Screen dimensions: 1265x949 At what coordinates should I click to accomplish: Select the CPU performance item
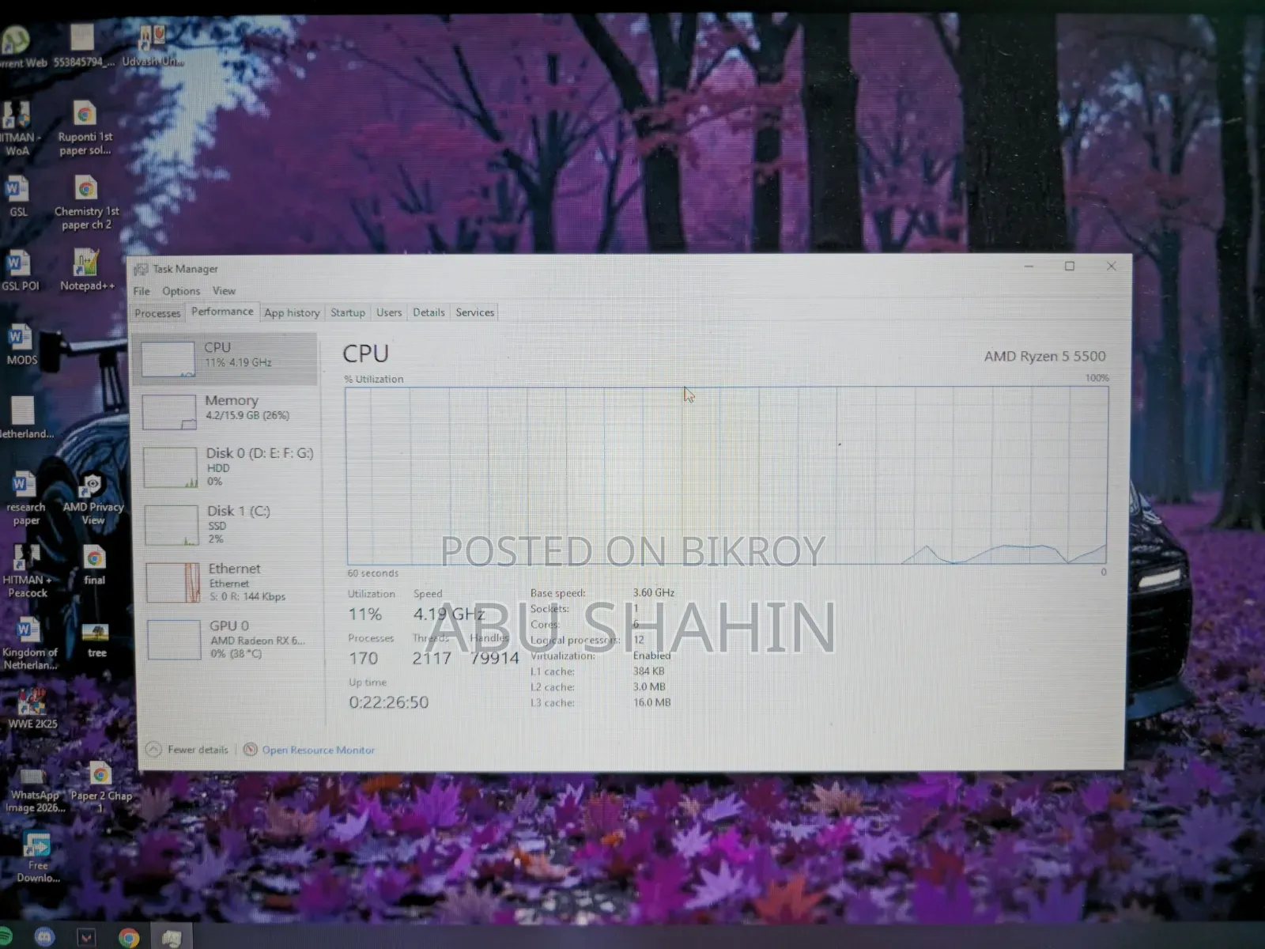pos(226,358)
